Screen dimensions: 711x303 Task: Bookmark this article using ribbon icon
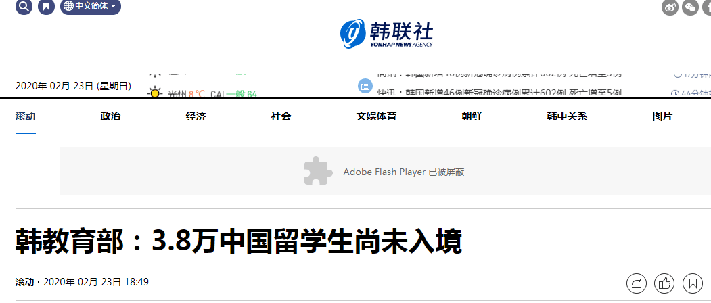(x=693, y=283)
